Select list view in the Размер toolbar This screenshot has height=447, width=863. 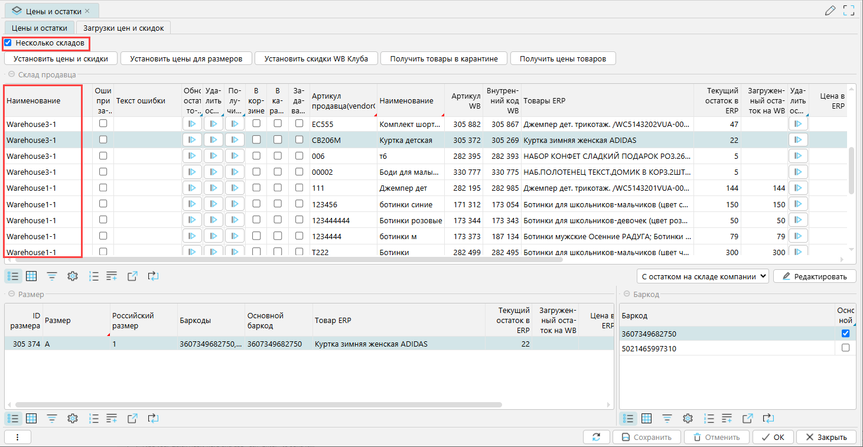tap(14, 418)
